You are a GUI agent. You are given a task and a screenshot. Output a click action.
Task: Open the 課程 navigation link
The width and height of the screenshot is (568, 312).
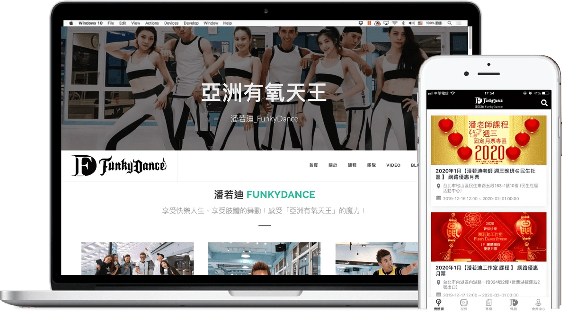[352, 165]
